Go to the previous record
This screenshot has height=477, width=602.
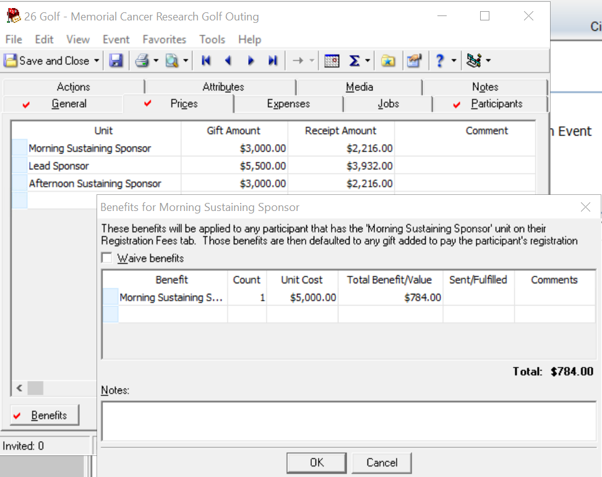point(228,61)
